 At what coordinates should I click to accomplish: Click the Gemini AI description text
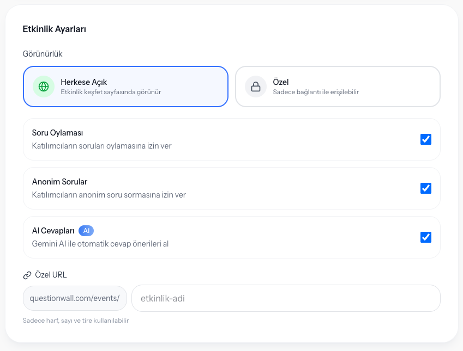point(100,244)
